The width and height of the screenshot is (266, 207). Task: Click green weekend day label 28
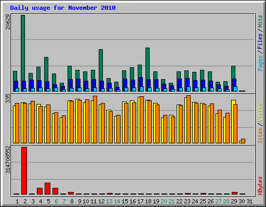click(x=226, y=201)
